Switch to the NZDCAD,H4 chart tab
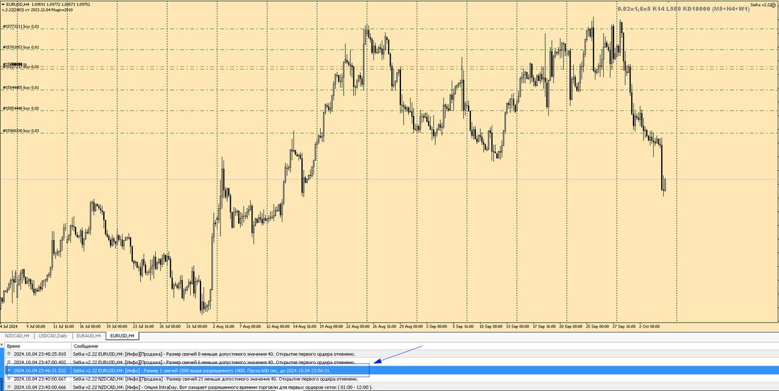The width and height of the screenshot is (779, 391). click(17, 335)
